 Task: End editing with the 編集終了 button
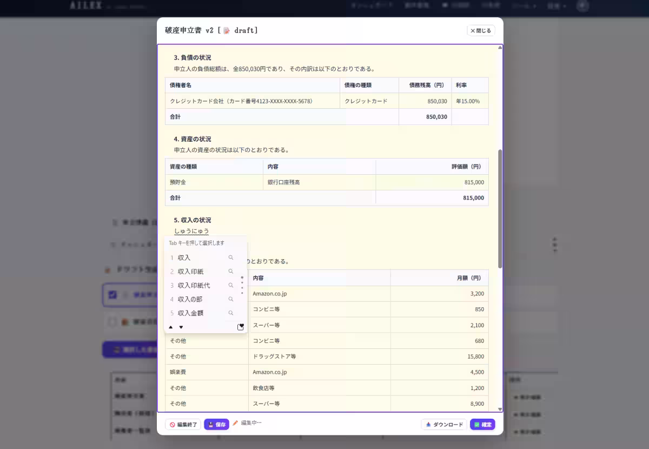pyautogui.click(x=183, y=424)
